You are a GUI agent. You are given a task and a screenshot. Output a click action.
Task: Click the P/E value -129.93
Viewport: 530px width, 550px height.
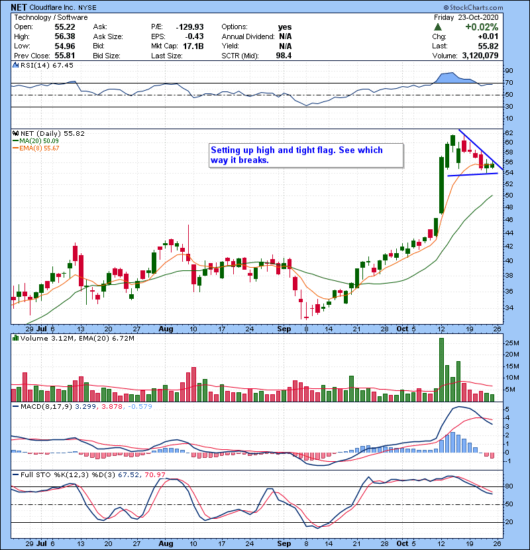coord(189,27)
